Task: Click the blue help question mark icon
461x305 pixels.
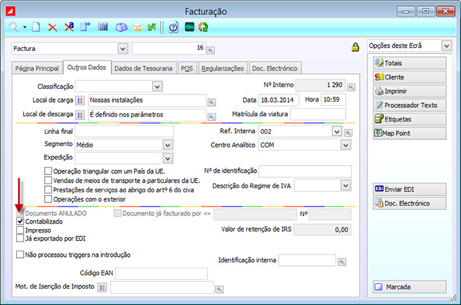Action: [174, 27]
